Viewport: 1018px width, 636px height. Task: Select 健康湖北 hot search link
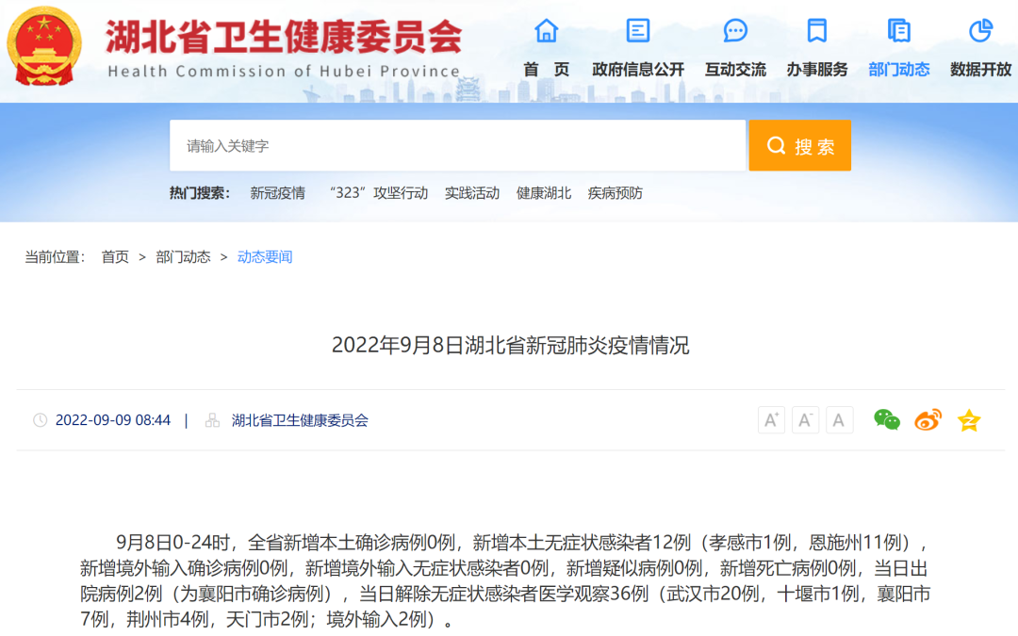(x=544, y=193)
